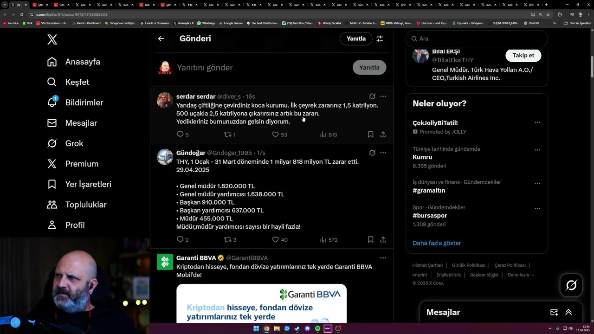Focus the 'Yanıtını gönder' reply field
The height and width of the screenshot is (334, 594).
tap(262, 67)
